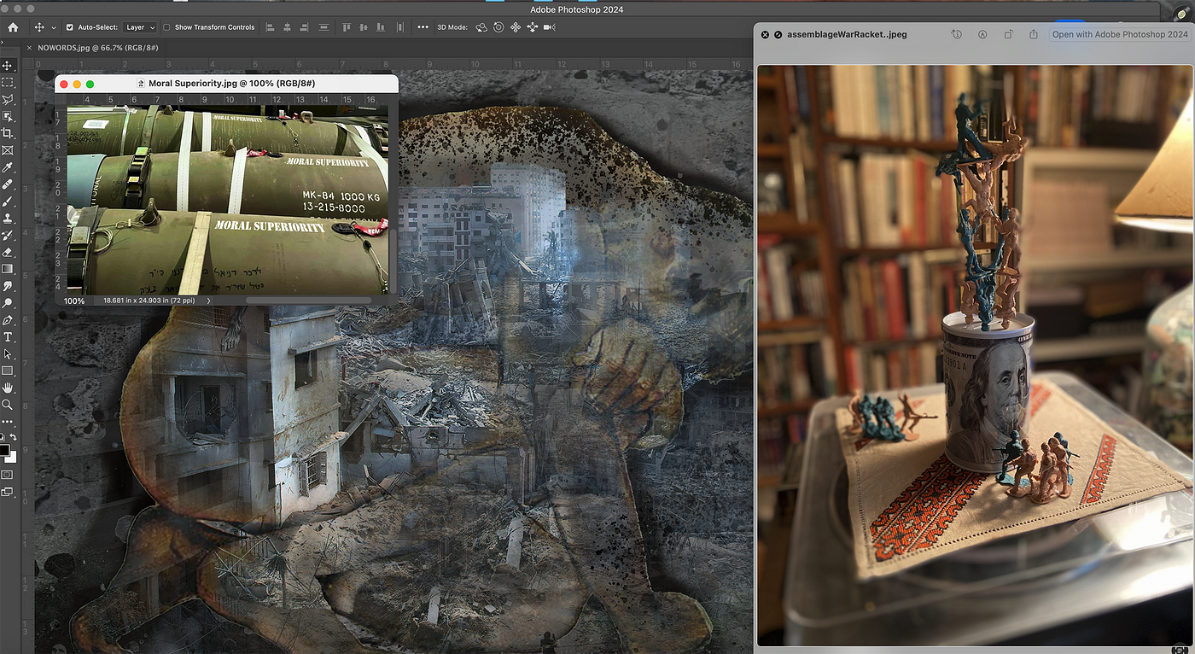Image resolution: width=1195 pixels, height=654 pixels.
Task: Select the Dodge tool
Action: click(8, 303)
